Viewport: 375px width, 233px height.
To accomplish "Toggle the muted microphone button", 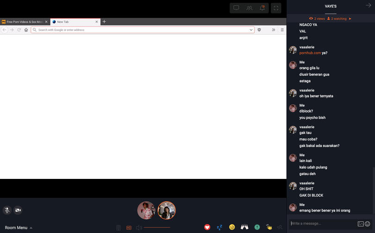I will pyautogui.click(x=7, y=210).
